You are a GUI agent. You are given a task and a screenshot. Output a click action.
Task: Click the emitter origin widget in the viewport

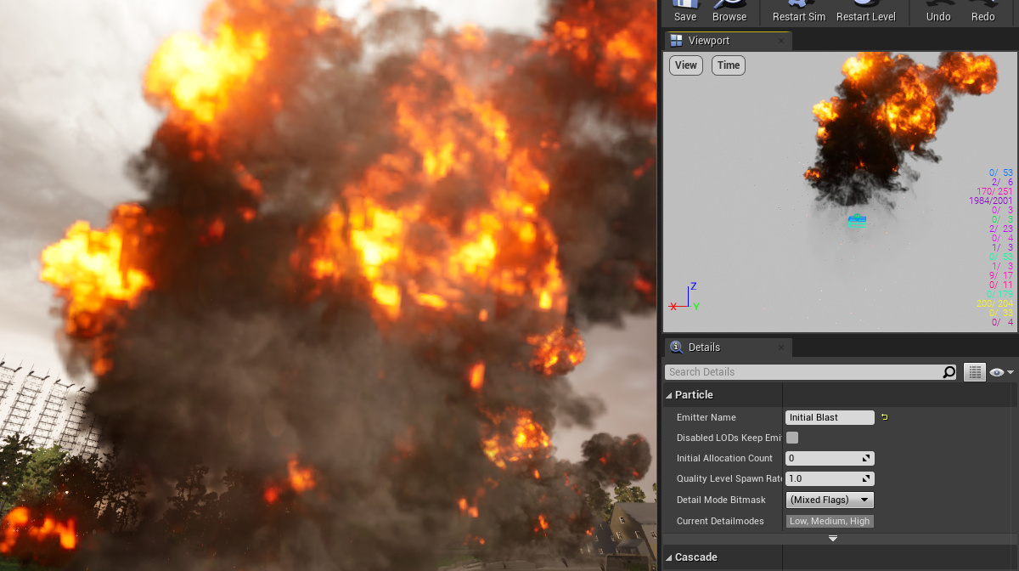pos(857,220)
